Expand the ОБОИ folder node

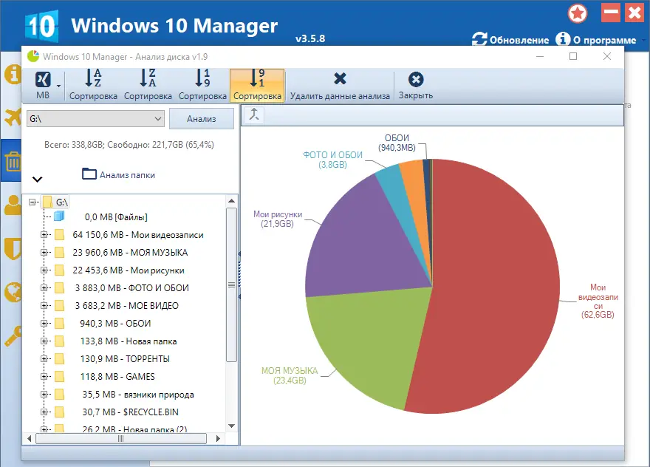click(x=44, y=323)
